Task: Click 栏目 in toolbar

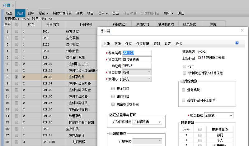Action: click(90, 13)
